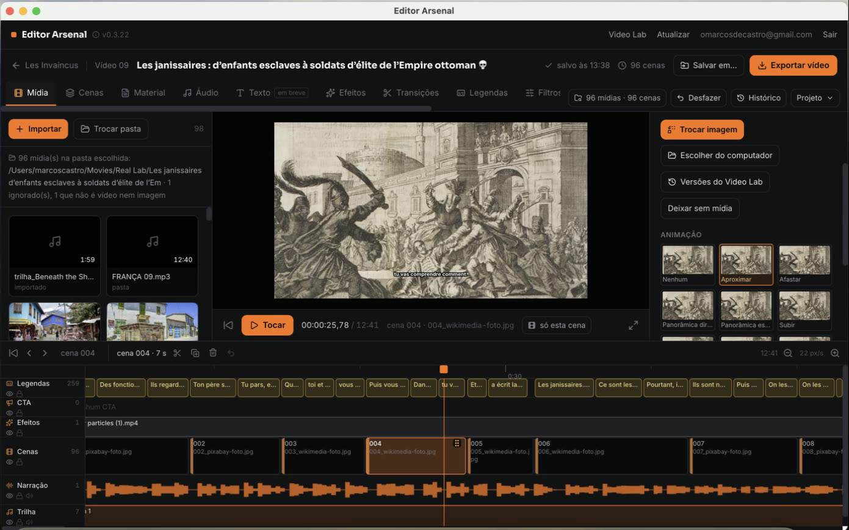Open Video Lab in the top bar
Image resolution: width=849 pixels, height=530 pixels.
627,35
